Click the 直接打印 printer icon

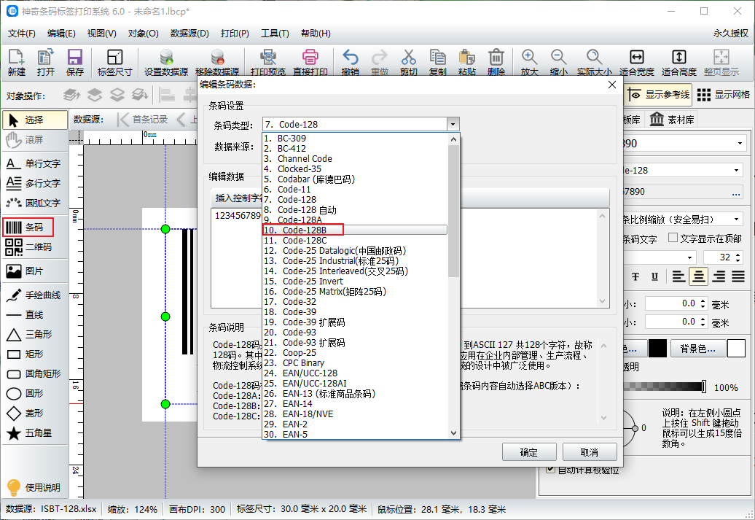point(310,62)
